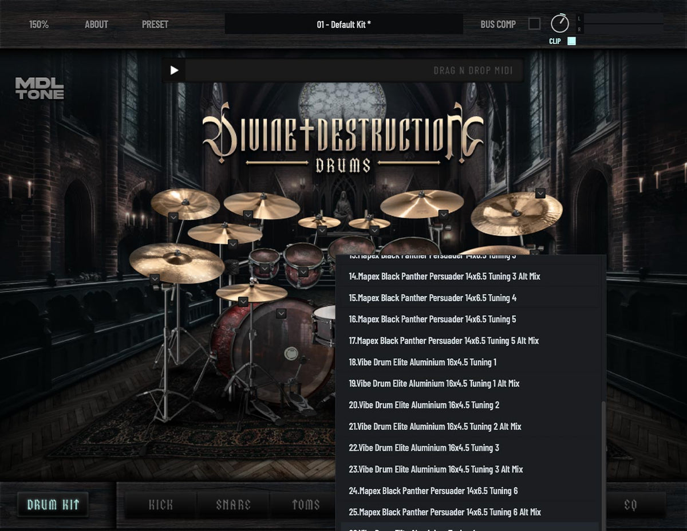Click the '01 - Default Kit *' preset display
Viewport: 687px width, 531px height.
click(344, 24)
